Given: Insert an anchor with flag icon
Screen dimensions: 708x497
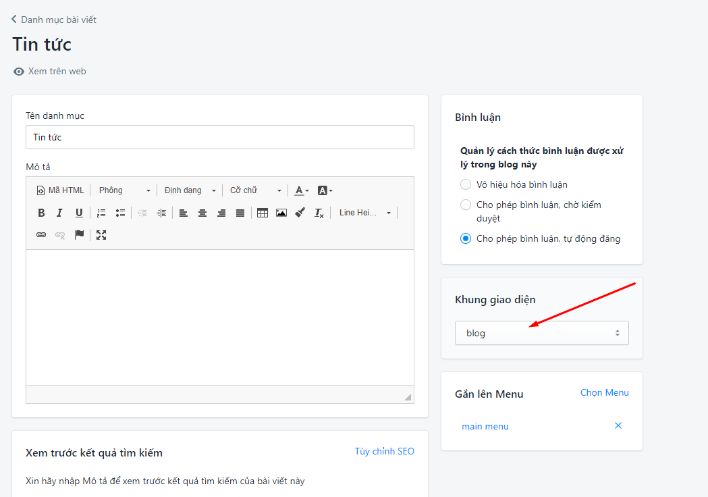Looking at the screenshot, I should (79, 235).
